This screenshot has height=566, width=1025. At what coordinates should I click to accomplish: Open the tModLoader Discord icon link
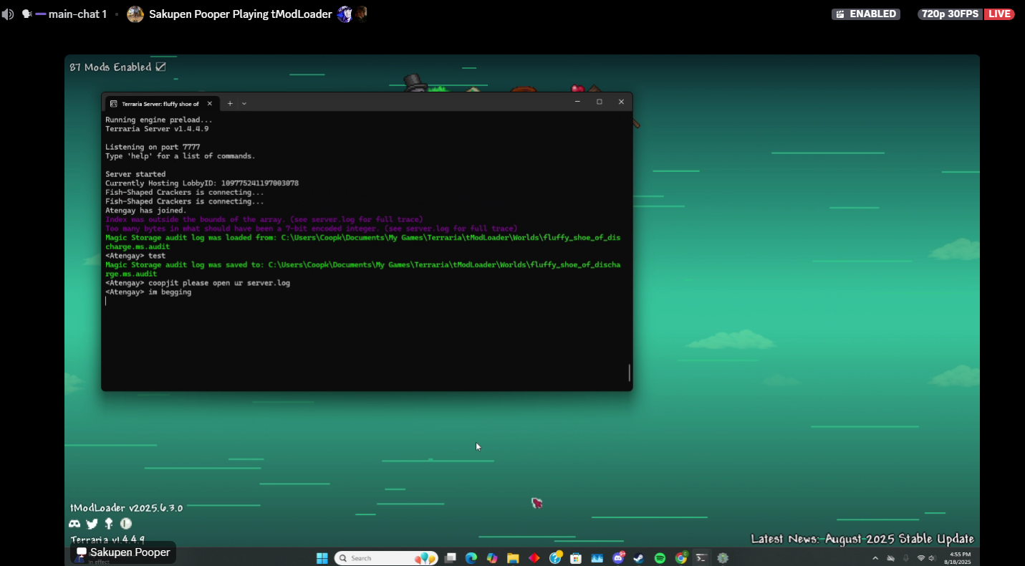pyautogui.click(x=74, y=524)
